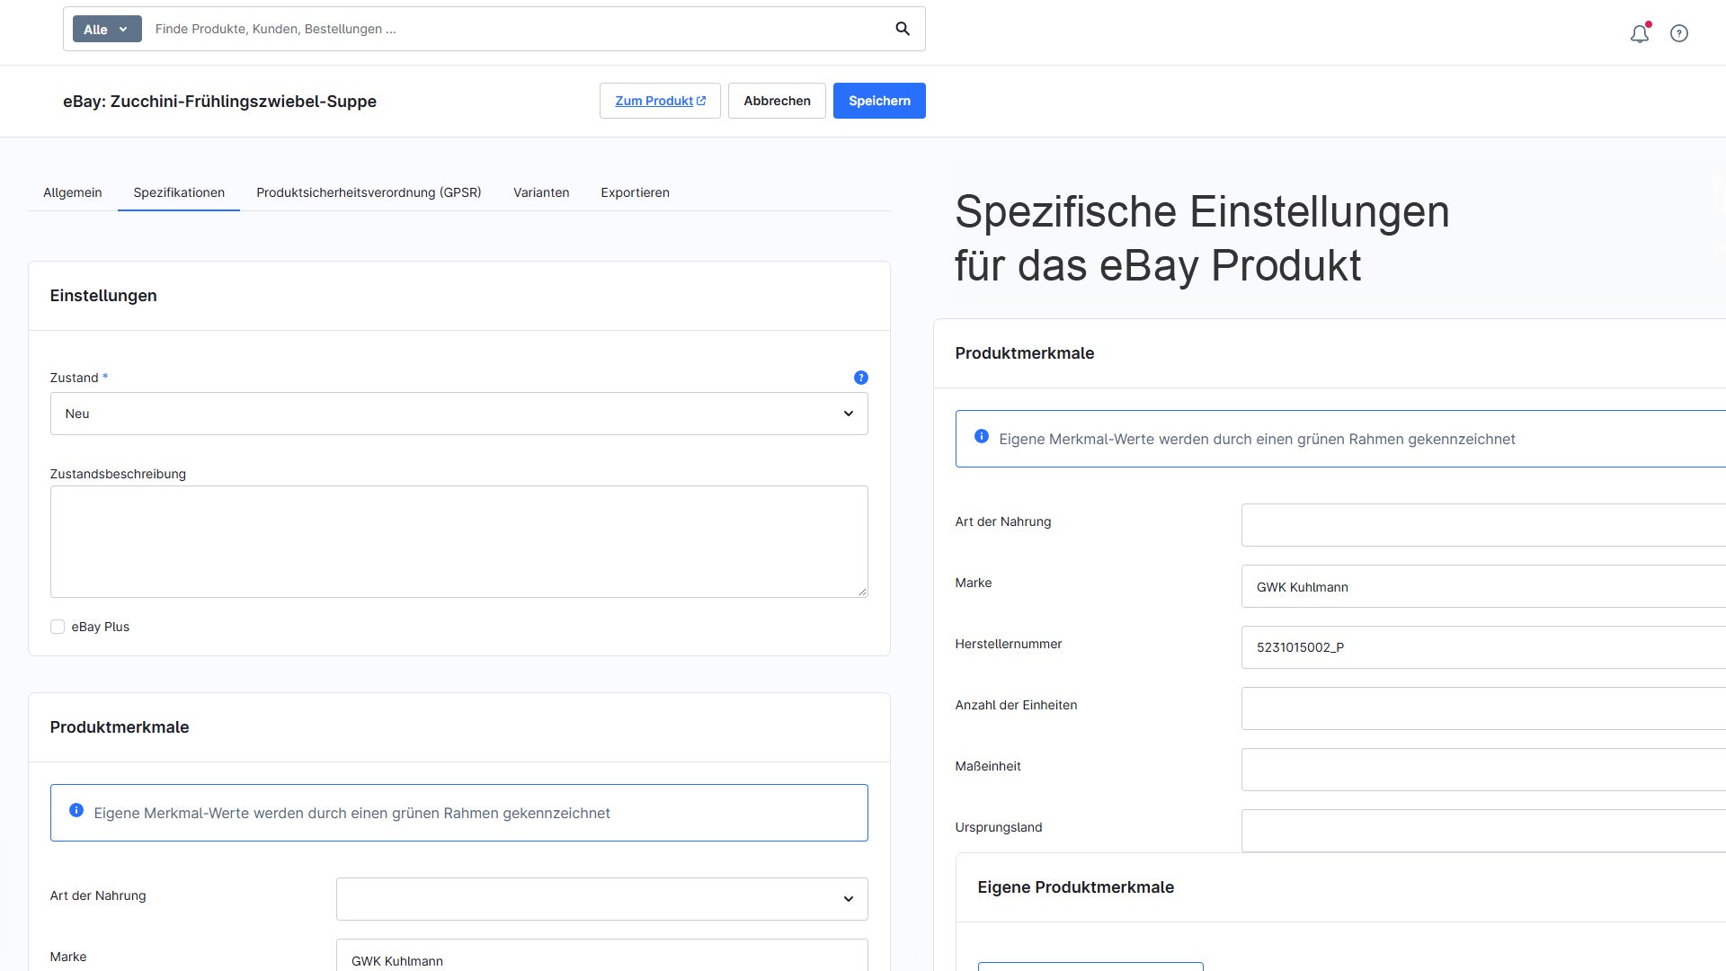
Task: Open the left Art der Nahrung dropdown
Action: (601, 899)
